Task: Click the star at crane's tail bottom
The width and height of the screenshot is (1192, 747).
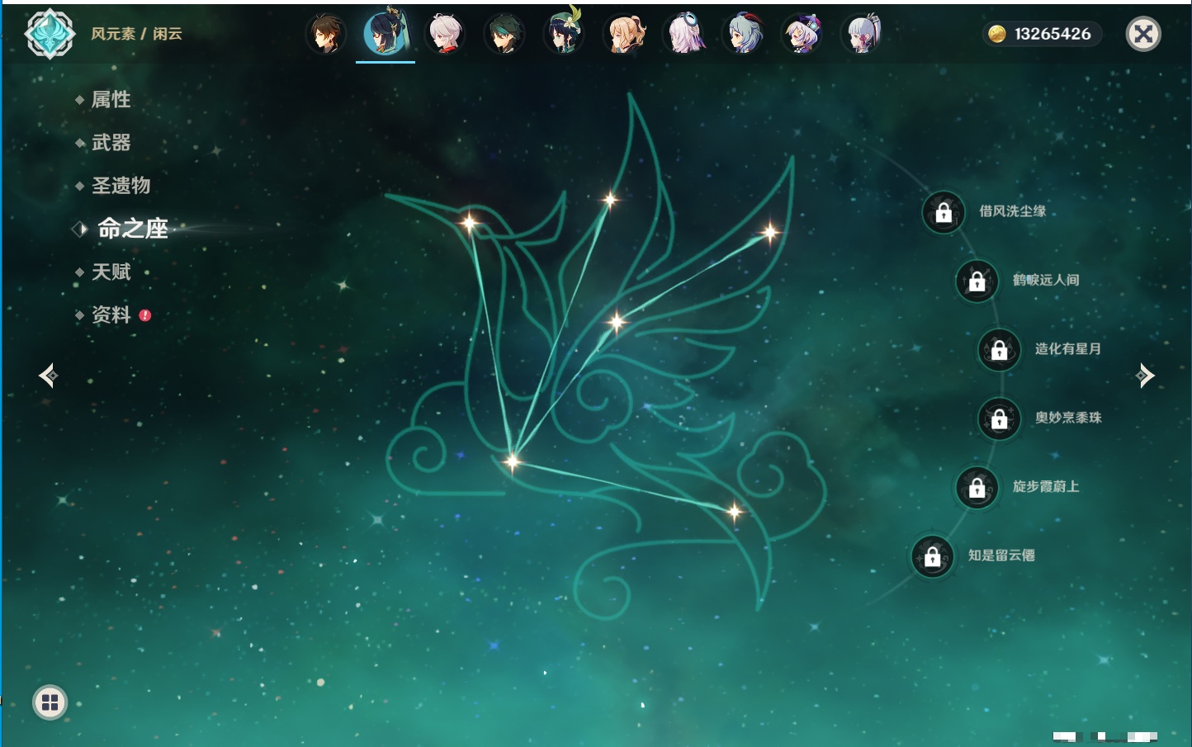Action: point(734,512)
